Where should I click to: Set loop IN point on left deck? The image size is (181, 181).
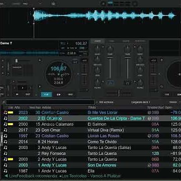coord(17,95)
